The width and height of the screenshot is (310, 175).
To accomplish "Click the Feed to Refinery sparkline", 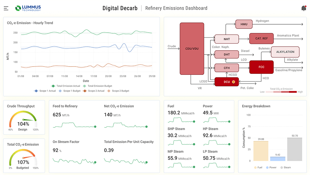I will pyautogui.click(x=74, y=125).
